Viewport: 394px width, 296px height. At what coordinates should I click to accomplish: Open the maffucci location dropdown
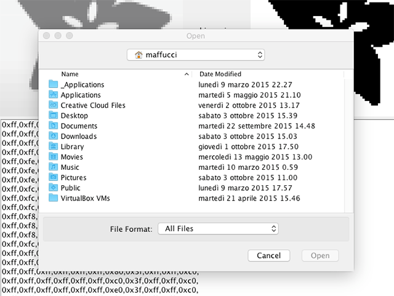[196, 55]
